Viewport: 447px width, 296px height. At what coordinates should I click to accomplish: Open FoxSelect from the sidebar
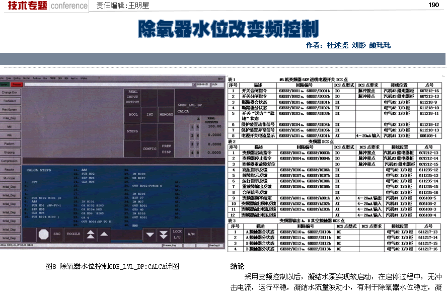[x=10, y=101]
